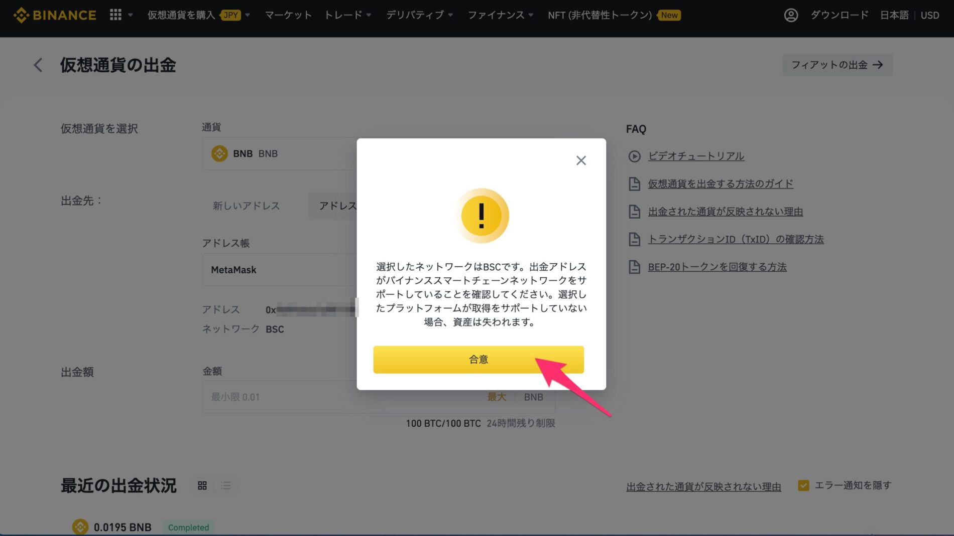This screenshot has width=954, height=536.
Task: Click document icon beside BEP-20 link
Action: (634, 267)
